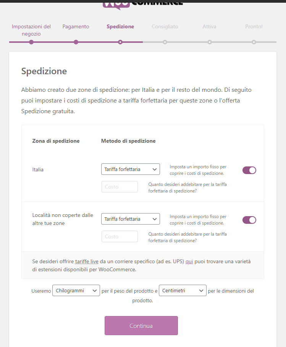Image resolution: width=286 pixels, height=347 pixels.
Task: Click the Attiva step circle
Action: [x=209, y=42]
